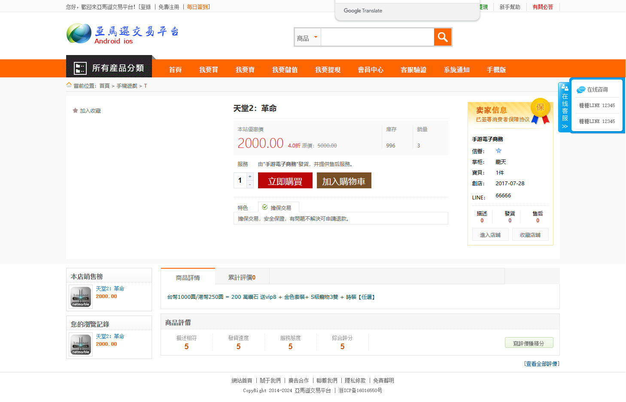
Task: Click the all product categories icon
Action: [80, 68]
